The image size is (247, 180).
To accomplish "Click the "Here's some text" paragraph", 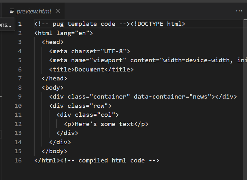I will [106, 124].
